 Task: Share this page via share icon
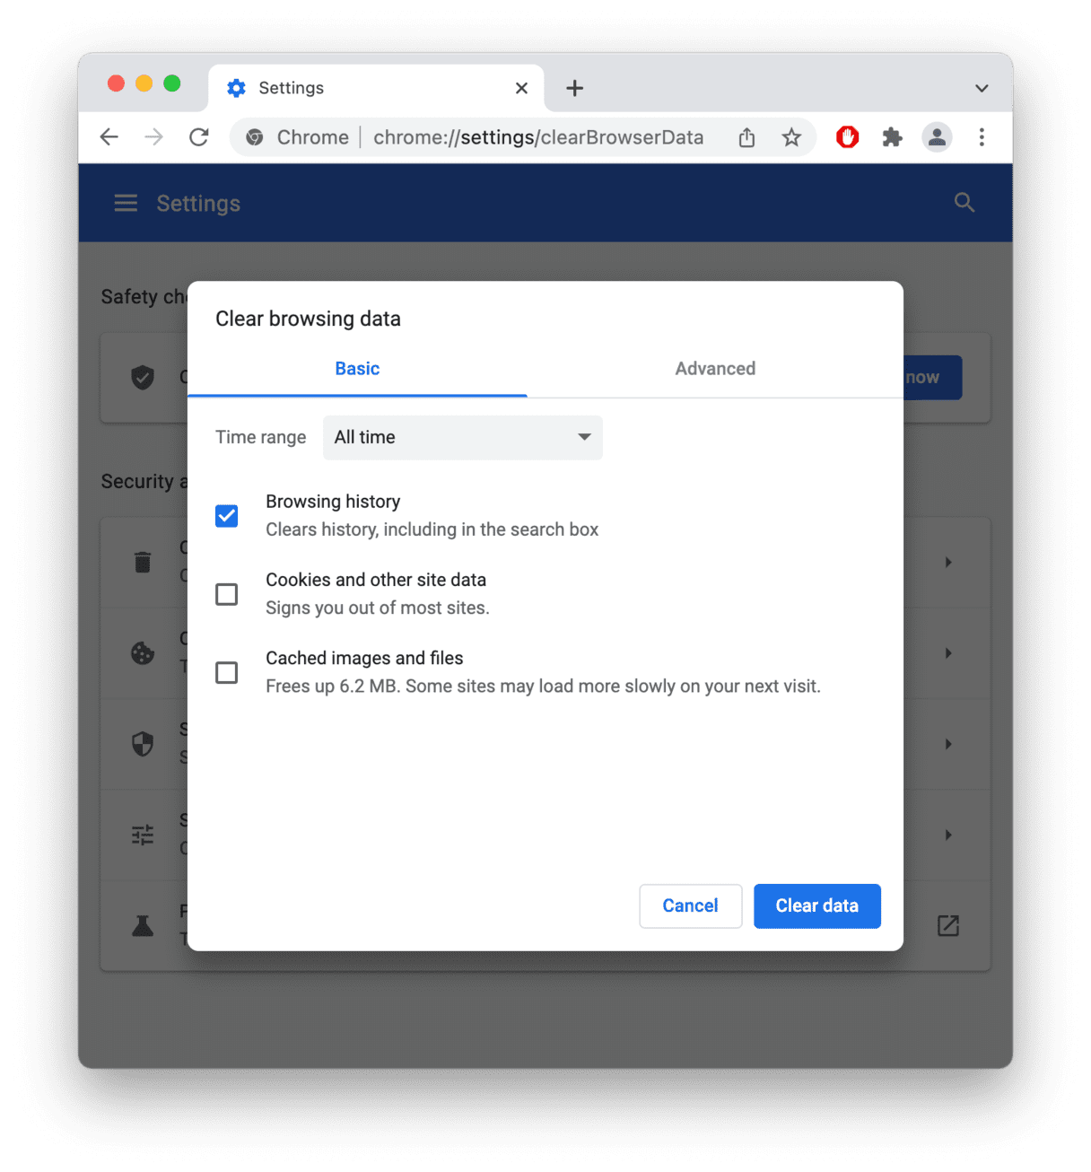pos(746,137)
